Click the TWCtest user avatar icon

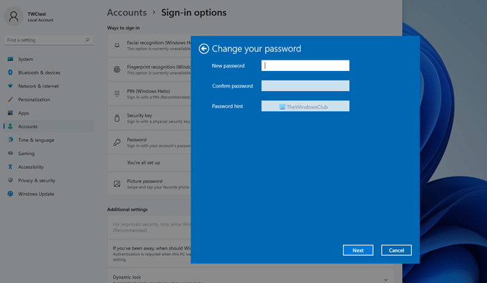point(14,17)
